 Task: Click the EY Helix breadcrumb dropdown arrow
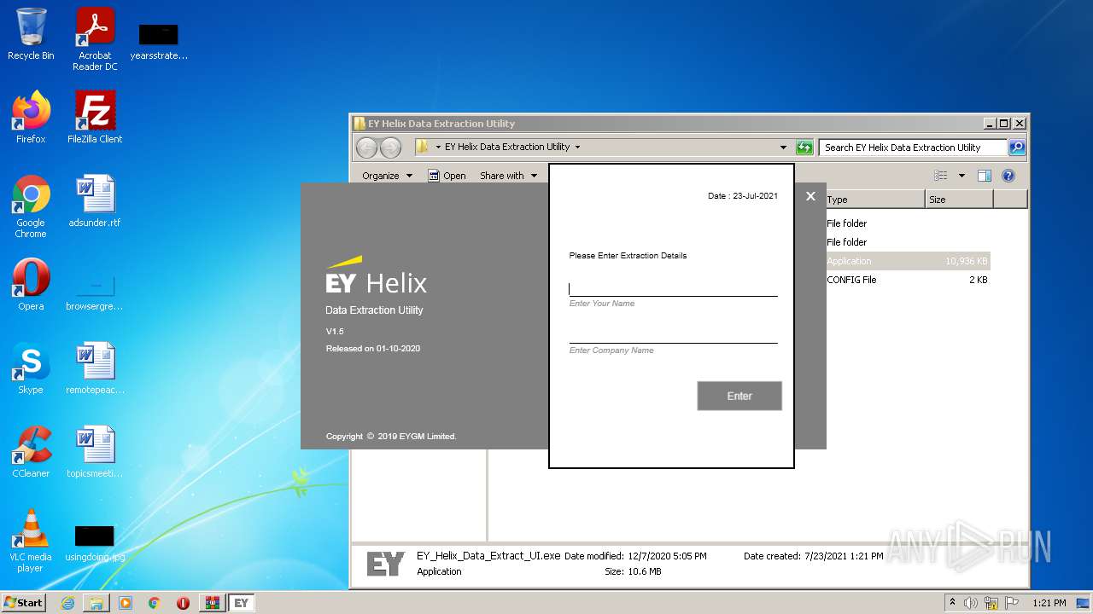coord(577,147)
